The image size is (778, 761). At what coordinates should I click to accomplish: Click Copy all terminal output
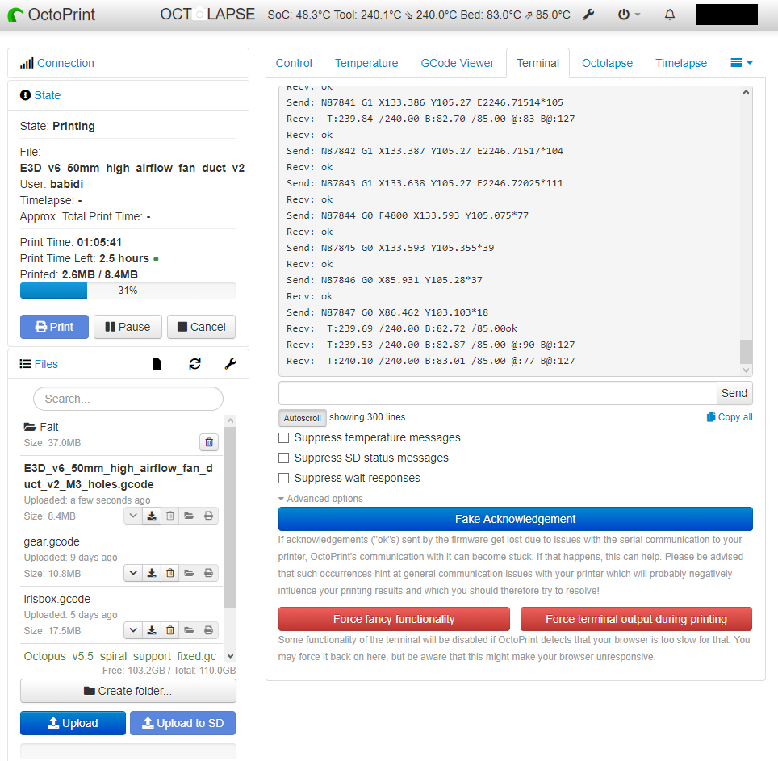pos(730,417)
